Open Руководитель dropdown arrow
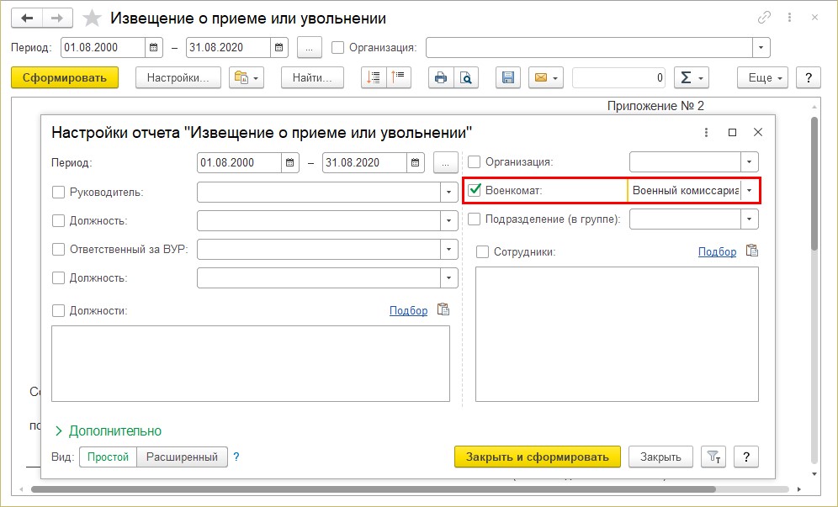Viewport: 838px width, 507px height. click(x=449, y=193)
